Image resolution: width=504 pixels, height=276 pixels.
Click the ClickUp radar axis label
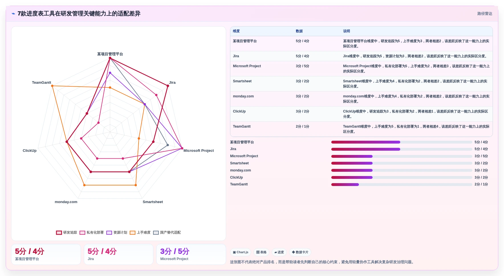pos(30,151)
